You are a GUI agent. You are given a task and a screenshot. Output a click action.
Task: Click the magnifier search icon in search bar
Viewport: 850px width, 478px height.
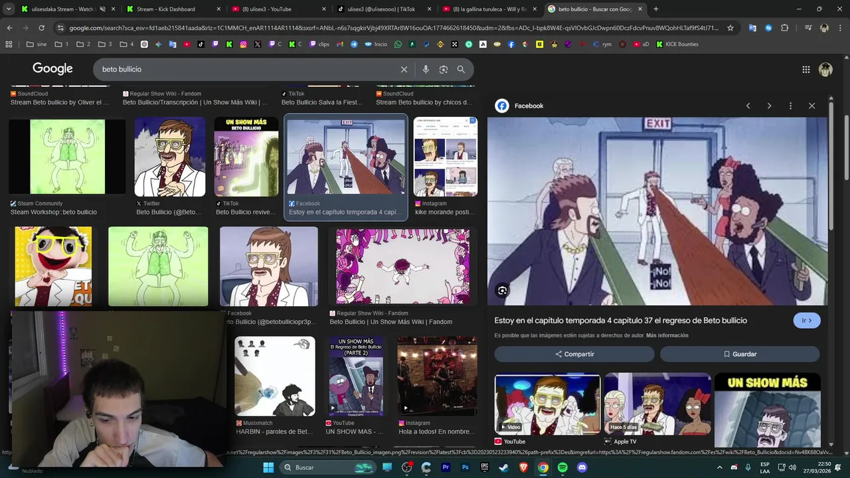[461, 69]
